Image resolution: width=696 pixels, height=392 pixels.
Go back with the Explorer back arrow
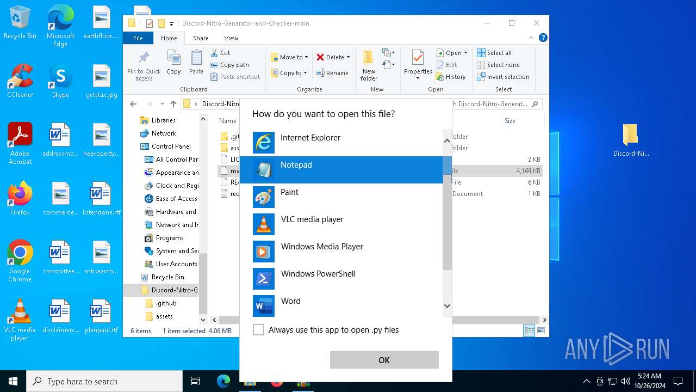[134, 104]
